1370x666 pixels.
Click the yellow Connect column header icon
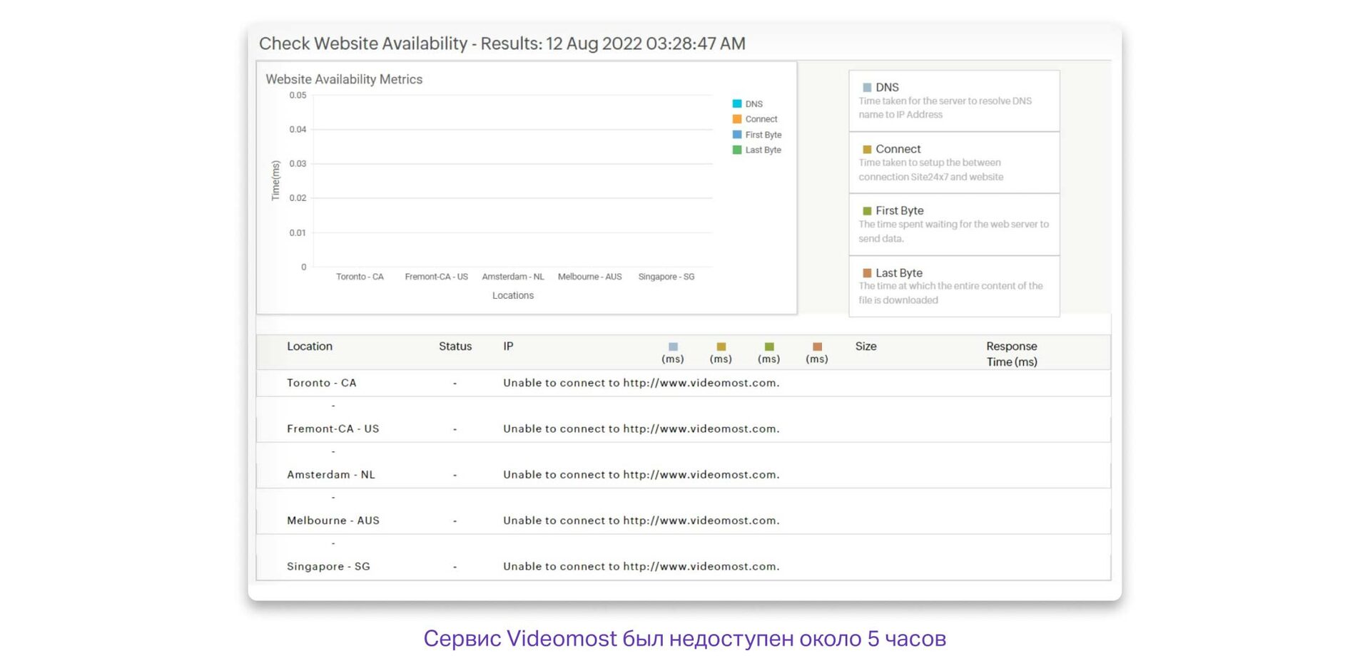pos(721,347)
